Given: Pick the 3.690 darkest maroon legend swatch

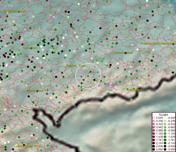Looking at the screenshot, I should pyautogui.click(x=154, y=149).
